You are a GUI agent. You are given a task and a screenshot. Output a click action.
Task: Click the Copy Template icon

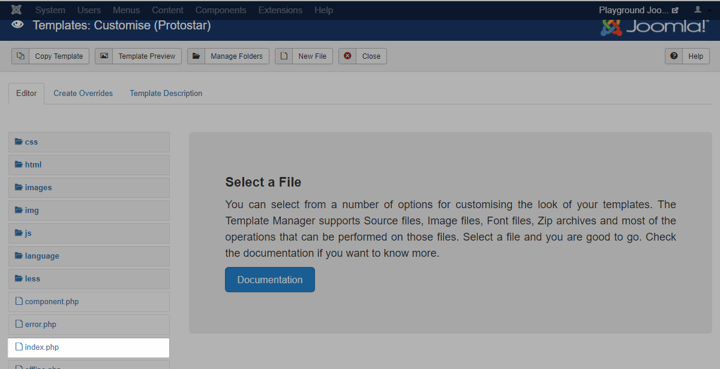(x=21, y=56)
